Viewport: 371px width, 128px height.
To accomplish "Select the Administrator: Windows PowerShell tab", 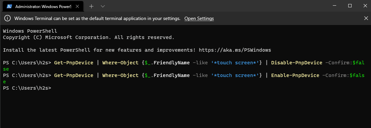I will point(43,7).
